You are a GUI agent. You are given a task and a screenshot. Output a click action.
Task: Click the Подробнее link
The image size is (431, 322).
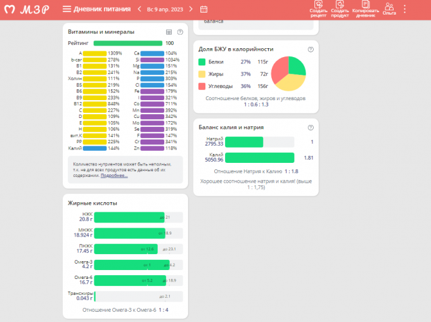[114, 175]
